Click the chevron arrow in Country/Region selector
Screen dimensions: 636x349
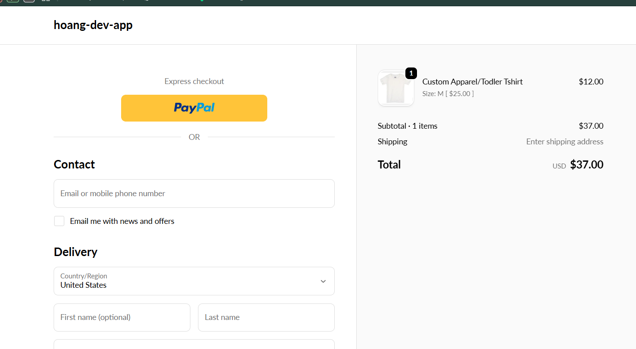[x=323, y=281]
